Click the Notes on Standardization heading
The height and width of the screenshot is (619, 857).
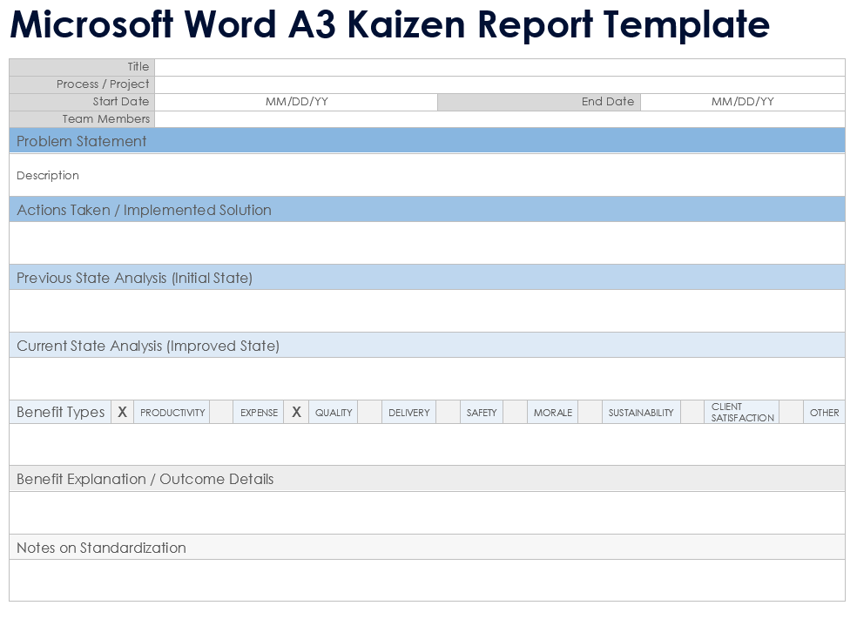pos(101,548)
